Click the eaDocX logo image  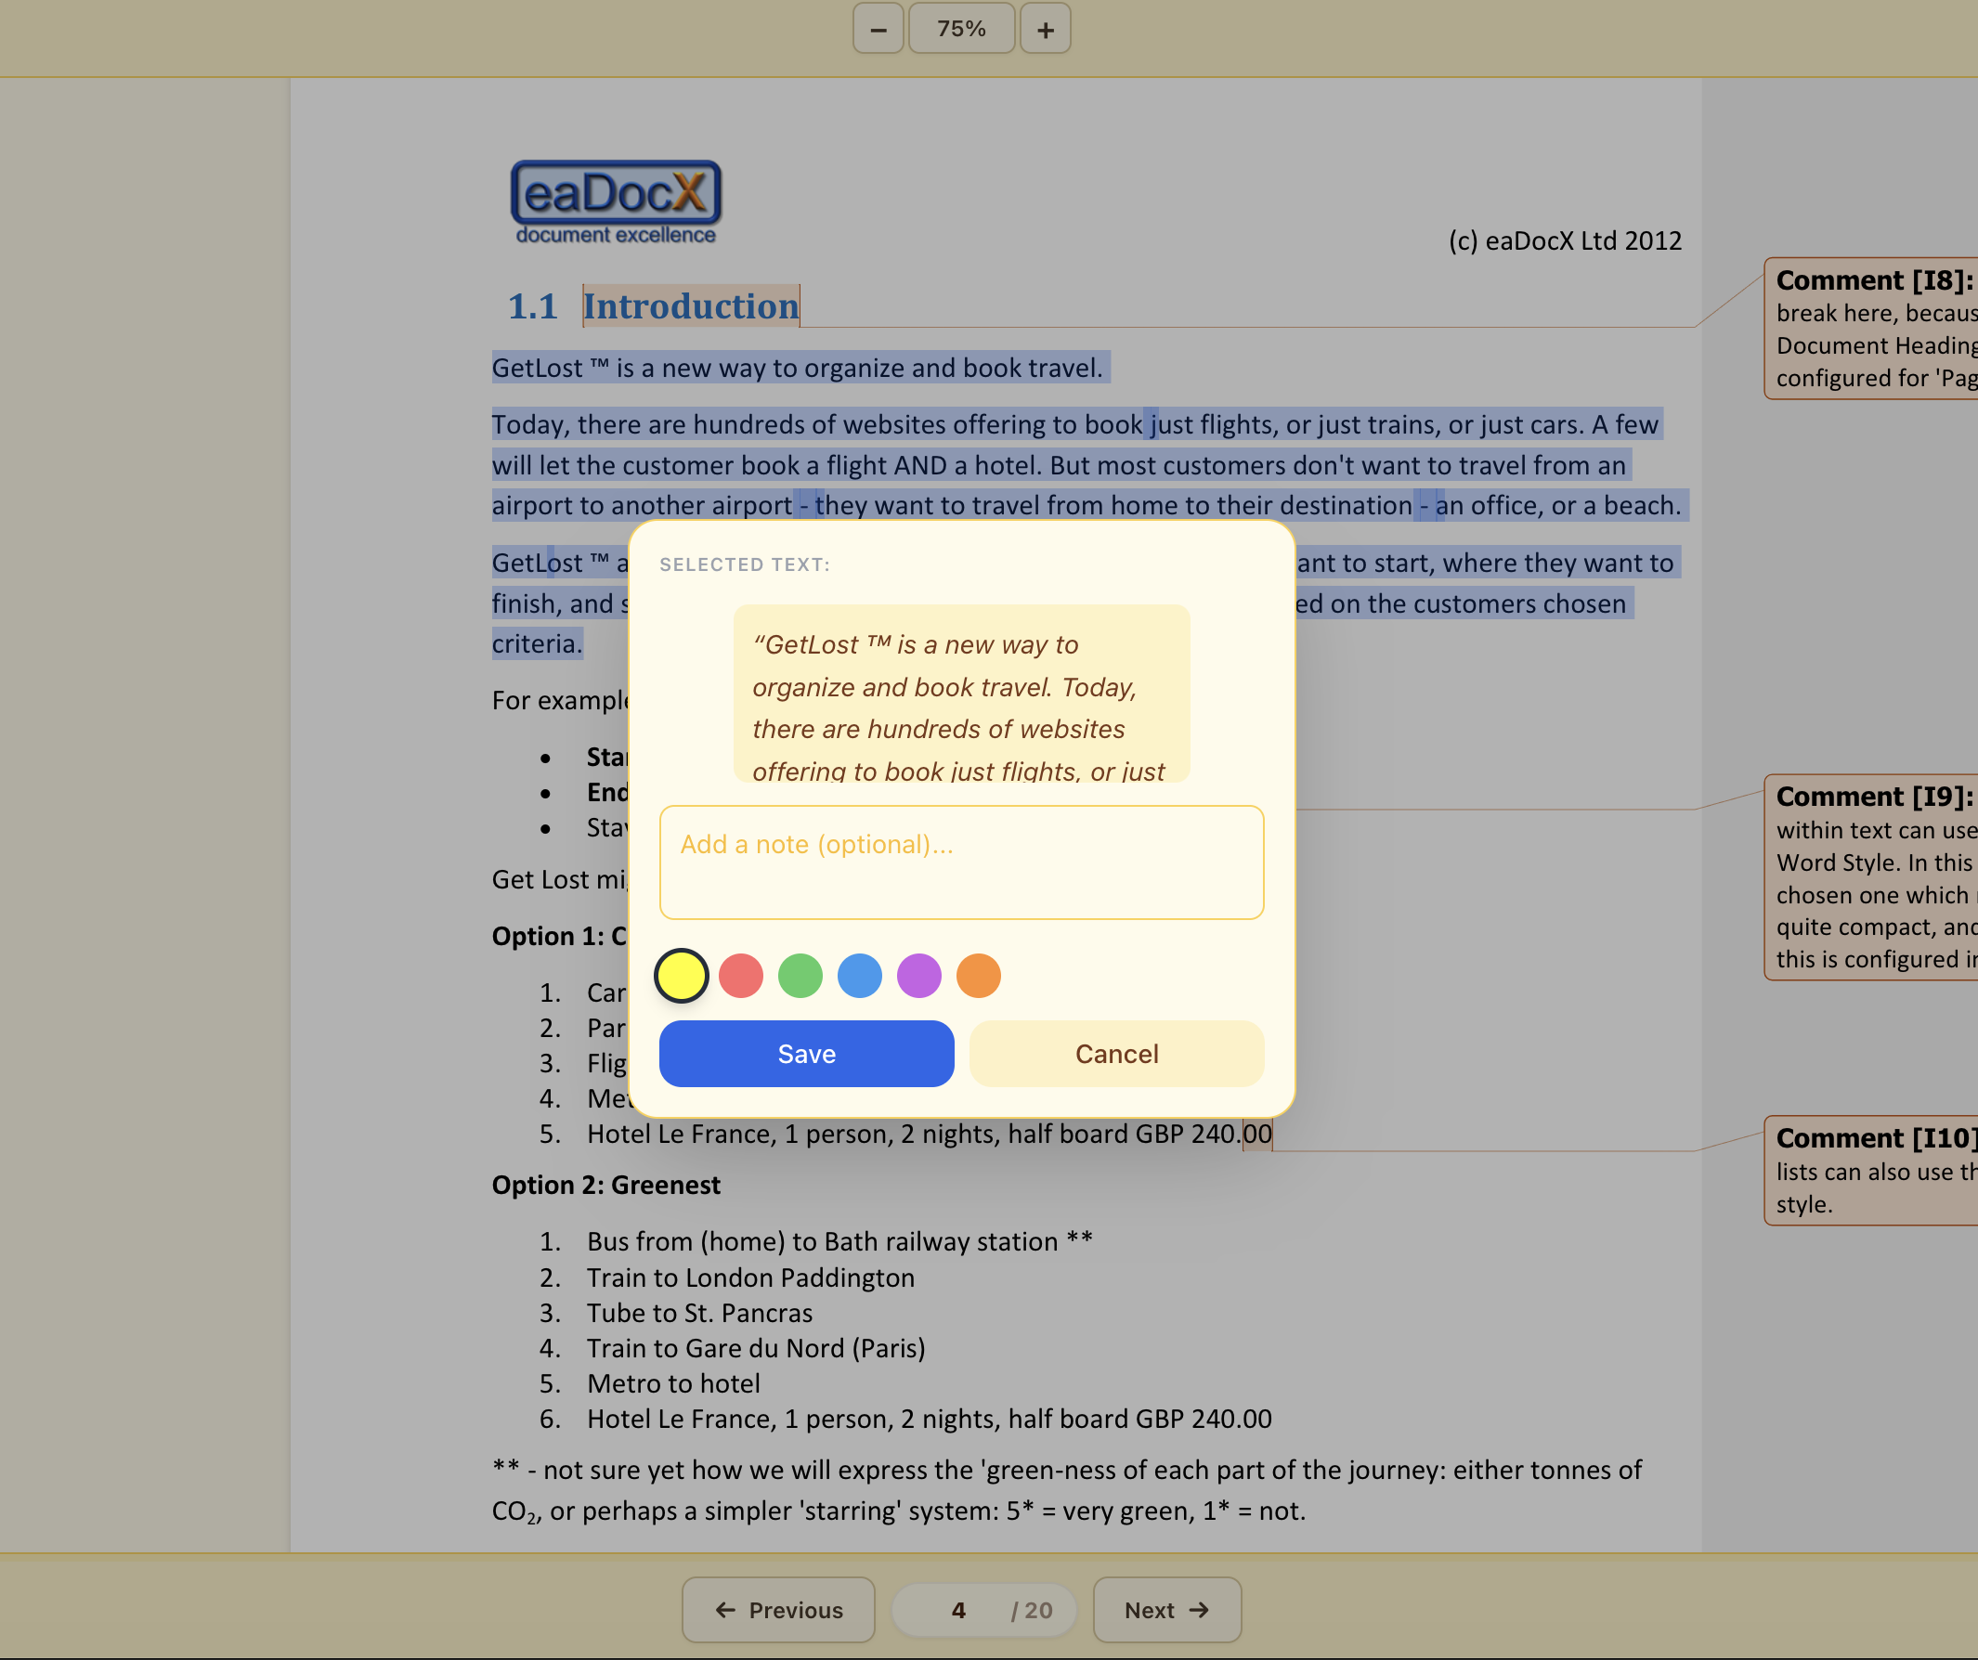(x=616, y=202)
